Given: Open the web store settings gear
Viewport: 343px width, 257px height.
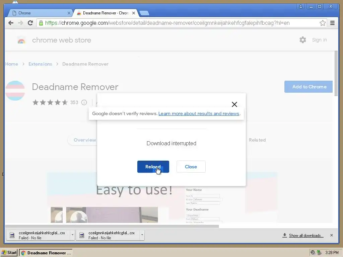Looking at the screenshot, I should pyautogui.click(x=303, y=40).
